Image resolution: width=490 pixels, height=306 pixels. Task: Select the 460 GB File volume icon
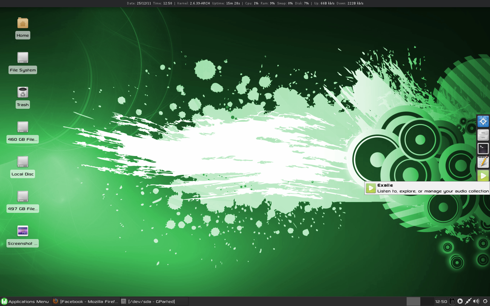(x=23, y=127)
